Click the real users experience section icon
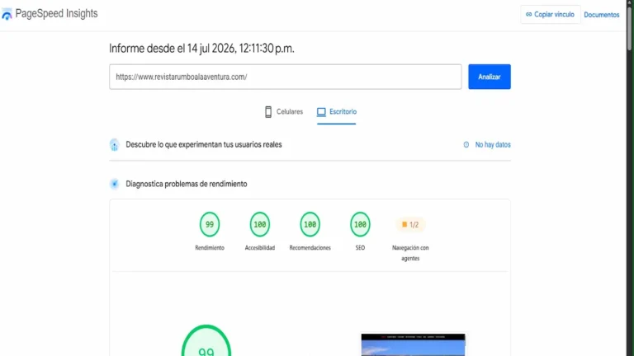Screen dimensions: 634x356 click(115, 144)
